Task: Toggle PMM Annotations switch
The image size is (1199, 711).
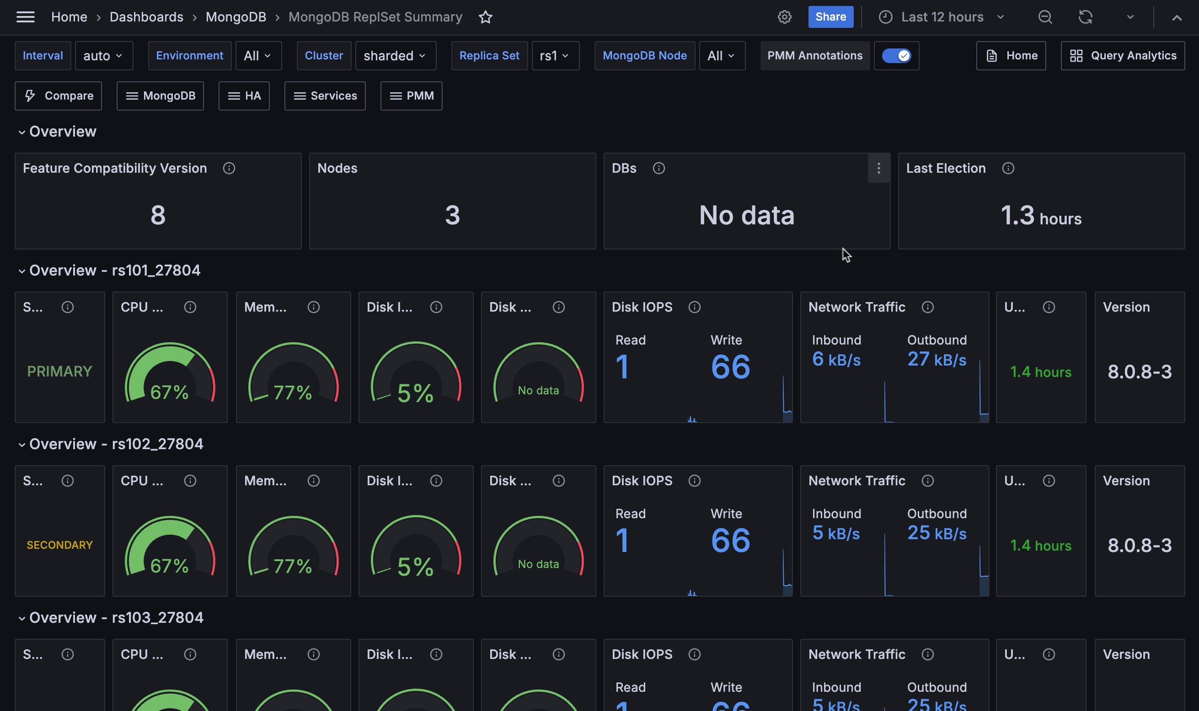Action: click(x=896, y=56)
